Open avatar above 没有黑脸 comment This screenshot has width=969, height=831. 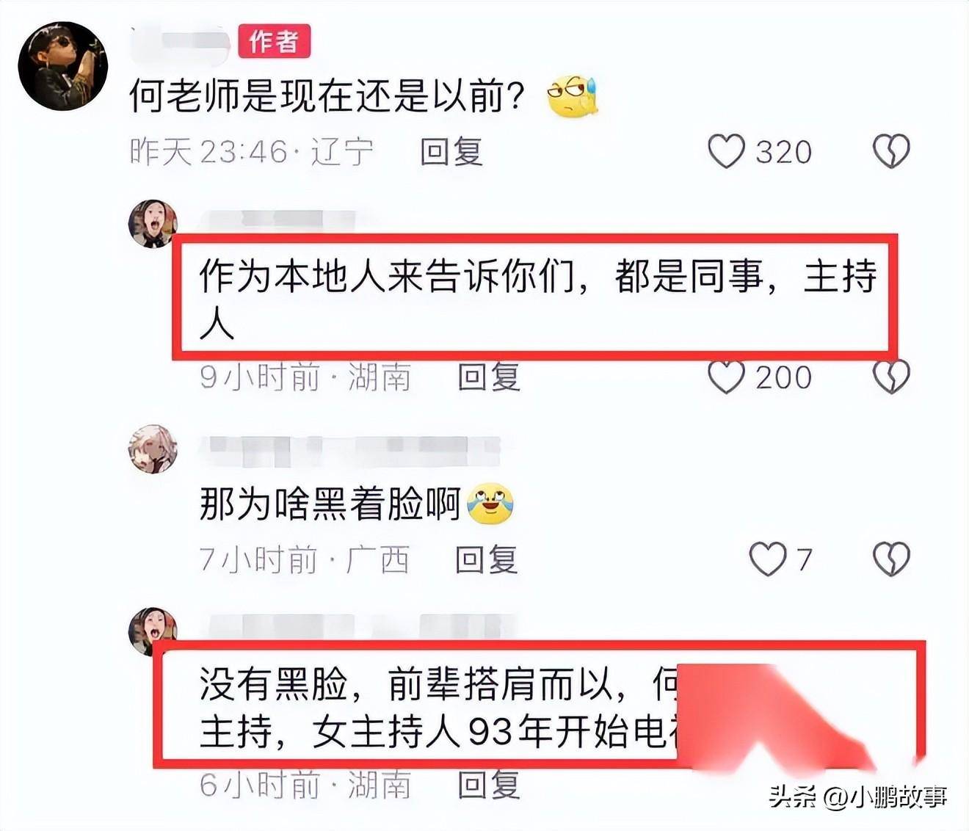[153, 630]
